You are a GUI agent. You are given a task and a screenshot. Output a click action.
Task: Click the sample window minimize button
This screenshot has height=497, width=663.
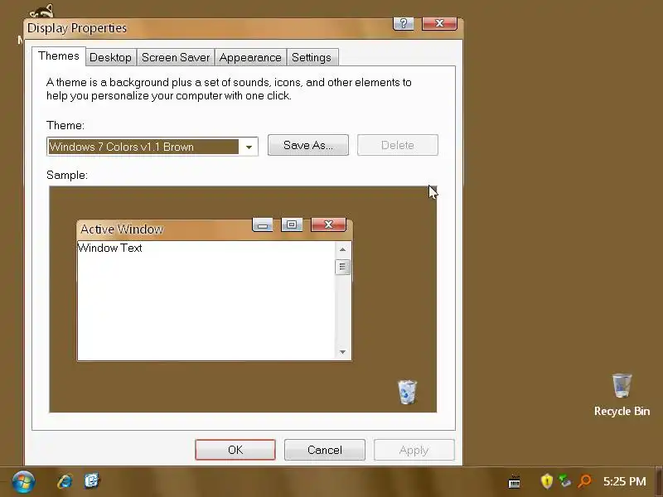click(263, 224)
